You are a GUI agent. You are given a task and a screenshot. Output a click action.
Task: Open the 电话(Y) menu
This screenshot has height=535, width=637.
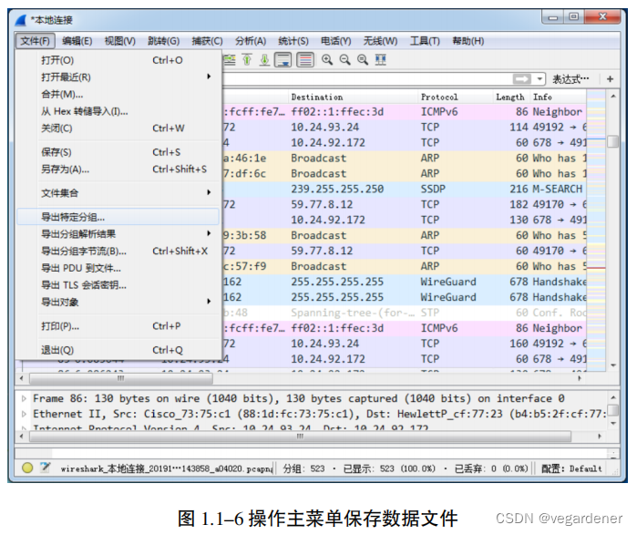336,41
